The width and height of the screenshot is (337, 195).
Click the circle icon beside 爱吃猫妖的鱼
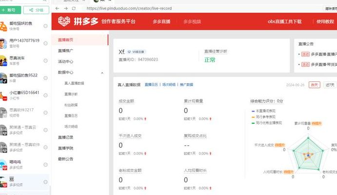pyautogui.click(x=45, y=26)
